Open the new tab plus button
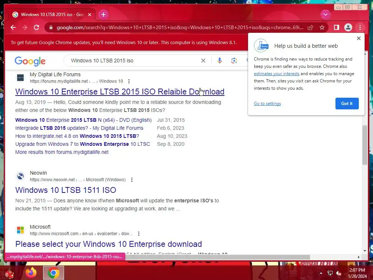Image resolution: width=373 pixels, height=280 pixels. pos(103,15)
